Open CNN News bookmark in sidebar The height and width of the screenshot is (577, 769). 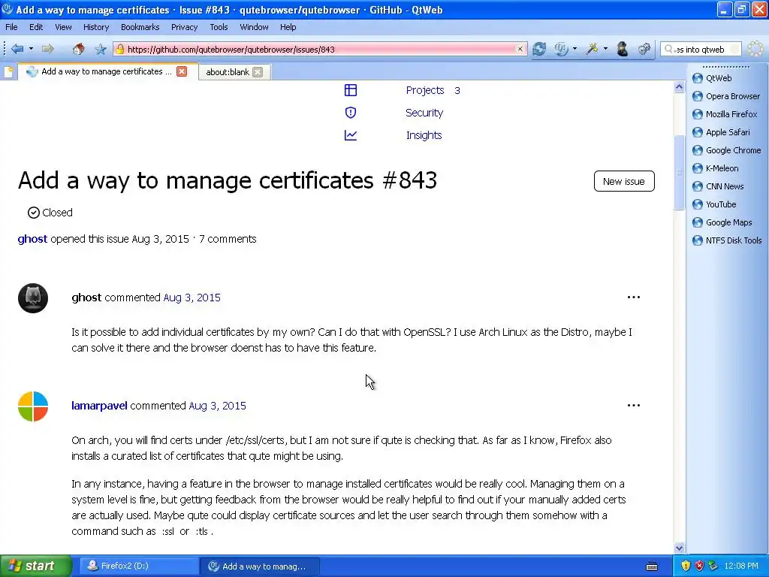(718, 186)
